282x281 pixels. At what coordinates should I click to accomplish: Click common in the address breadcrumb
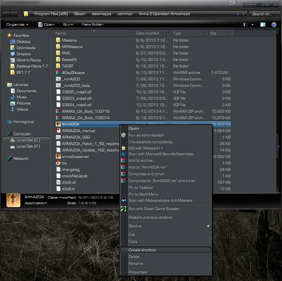(x=125, y=14)
